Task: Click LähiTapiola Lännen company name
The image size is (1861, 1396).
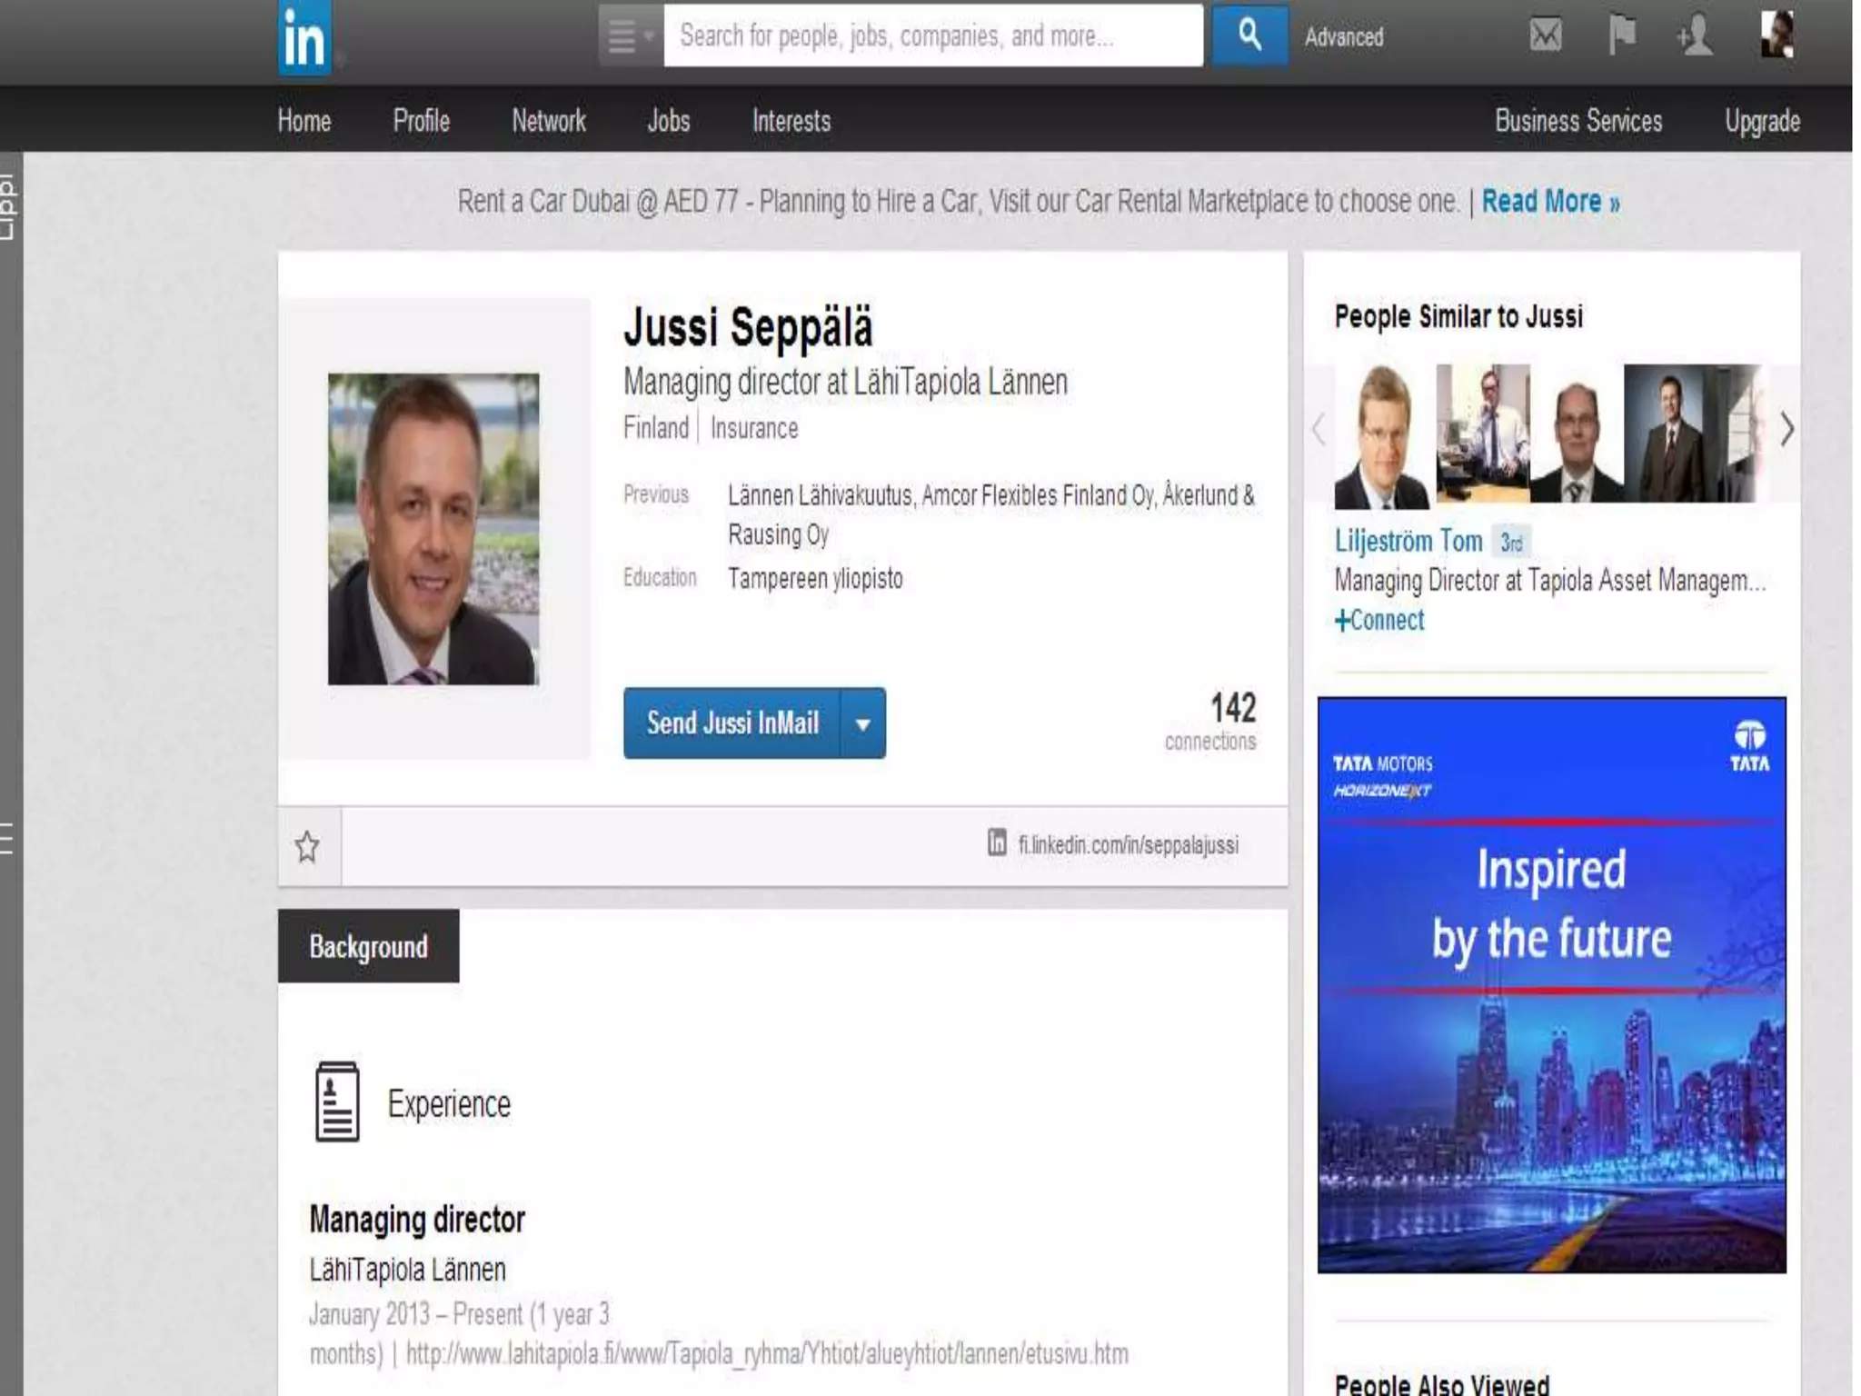Action: 407,1270
